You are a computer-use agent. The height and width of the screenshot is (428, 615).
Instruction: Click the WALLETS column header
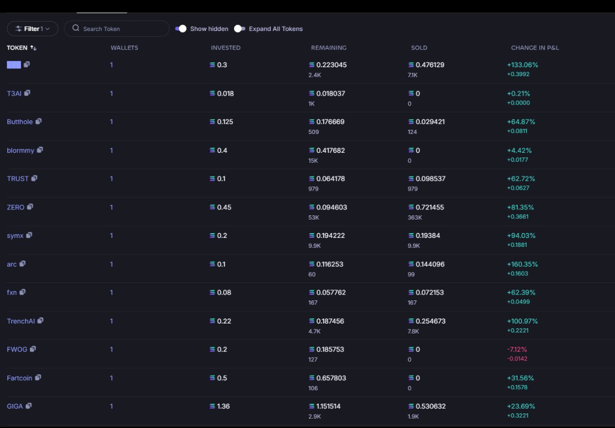(x=124, y=48)
